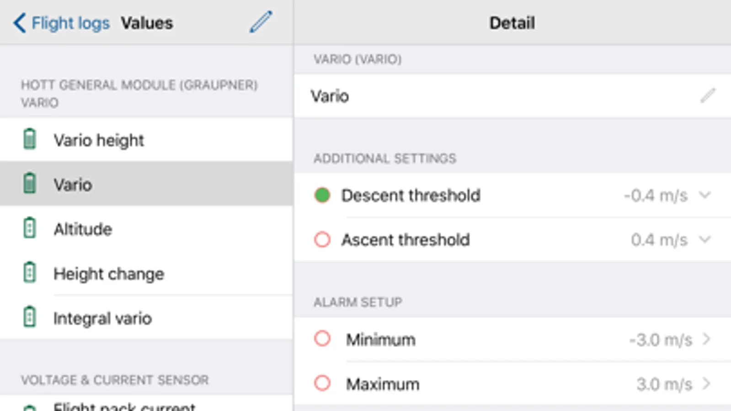
Task: Tap the edit pencil icon beside Values
Action: pyautogui.click(x=261, y=22)
